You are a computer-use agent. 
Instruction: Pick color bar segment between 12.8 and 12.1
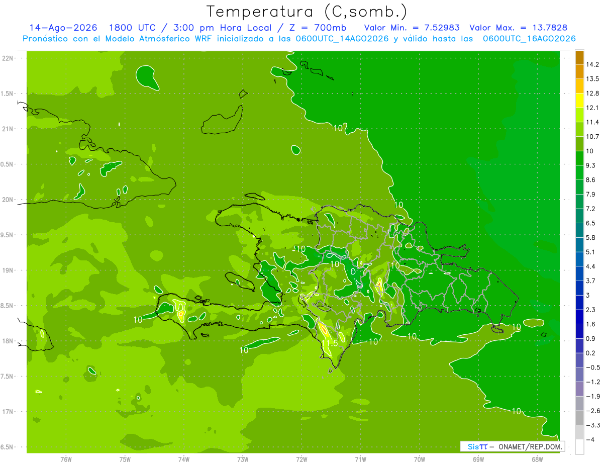click(579, 101)
